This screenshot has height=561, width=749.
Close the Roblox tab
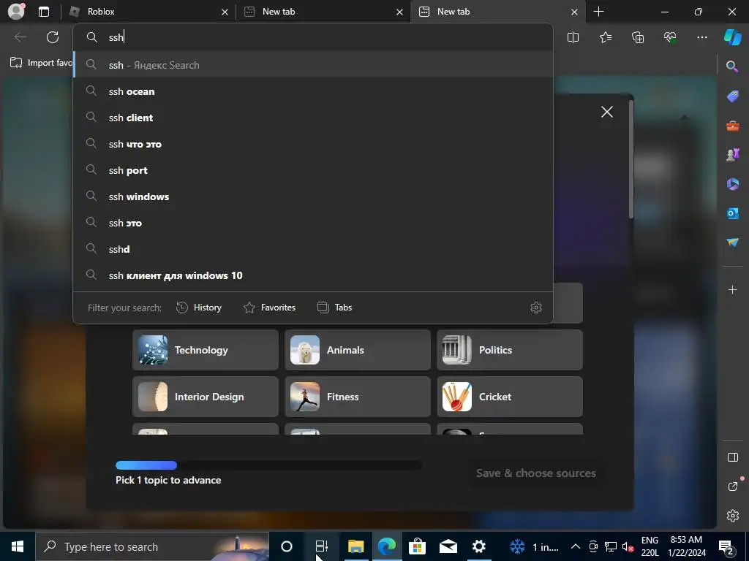[x=225, y=12]
